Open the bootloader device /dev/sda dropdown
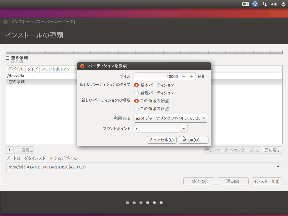Image resolution: width=288 pixels, height=216 pixels. [144, 167]
